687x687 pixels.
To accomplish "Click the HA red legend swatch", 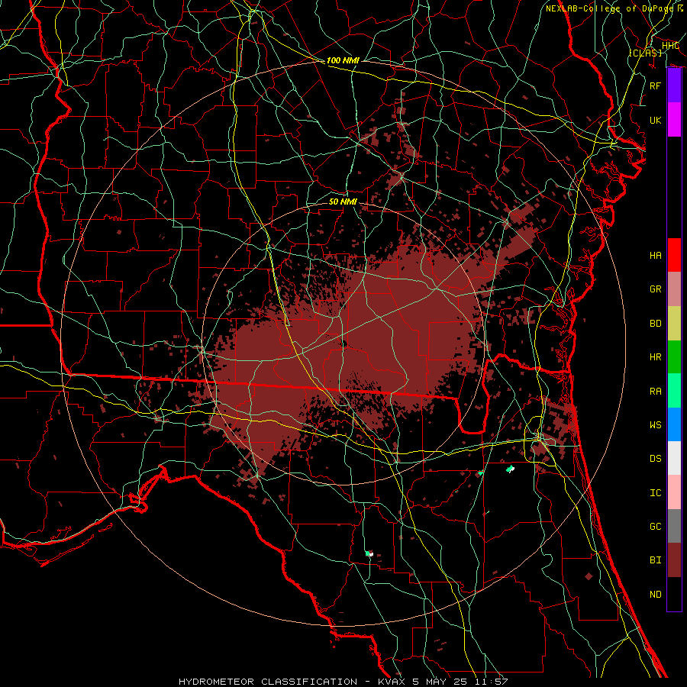I will tap(674, 255).
